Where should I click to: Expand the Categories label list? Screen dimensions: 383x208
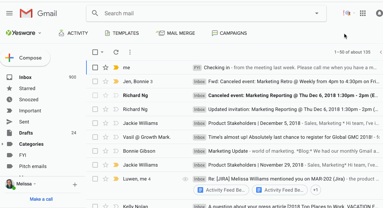point(3,144)
